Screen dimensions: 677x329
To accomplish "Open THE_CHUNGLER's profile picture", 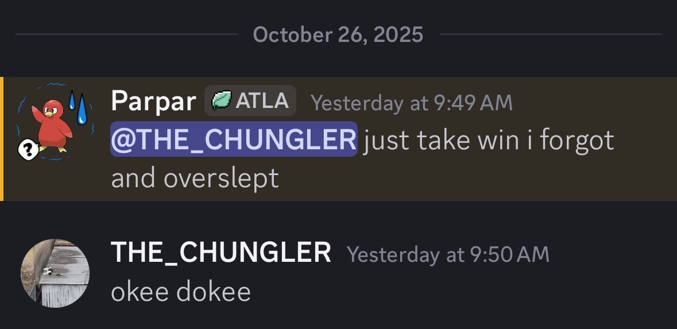I will [55, 273].
